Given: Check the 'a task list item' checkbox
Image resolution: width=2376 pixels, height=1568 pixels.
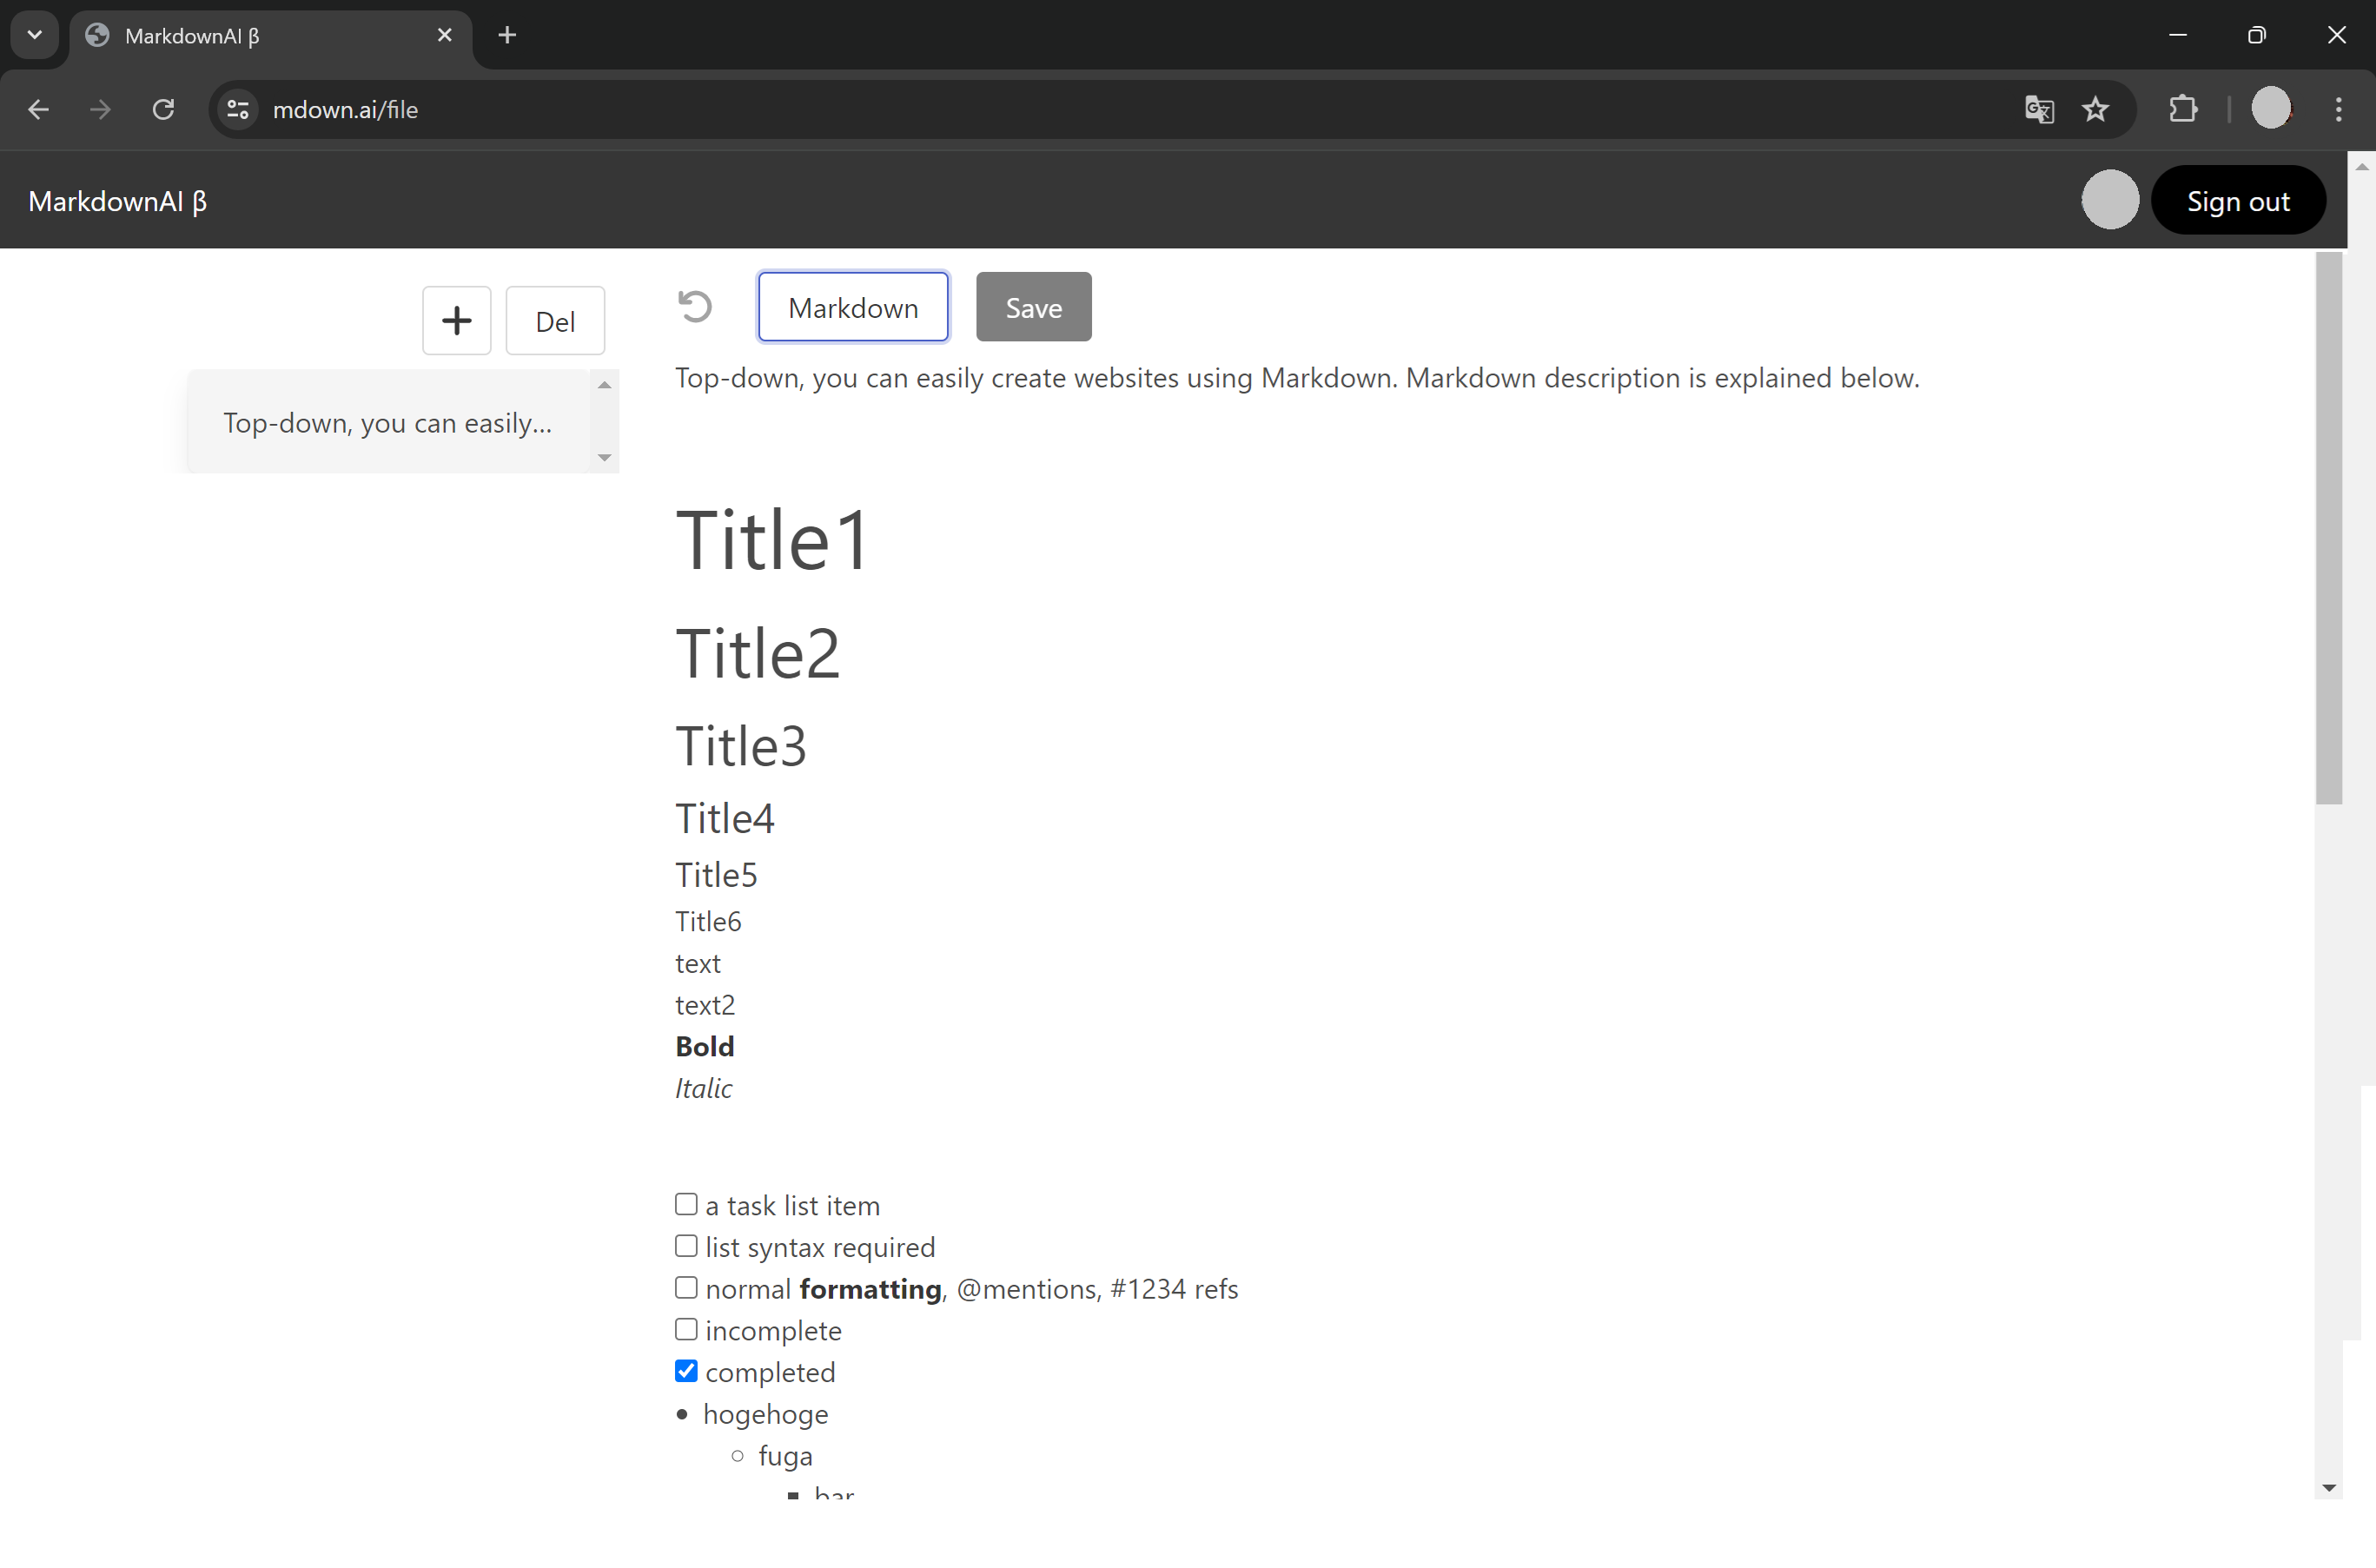Looking at the screenshot, I should 686,1204.
